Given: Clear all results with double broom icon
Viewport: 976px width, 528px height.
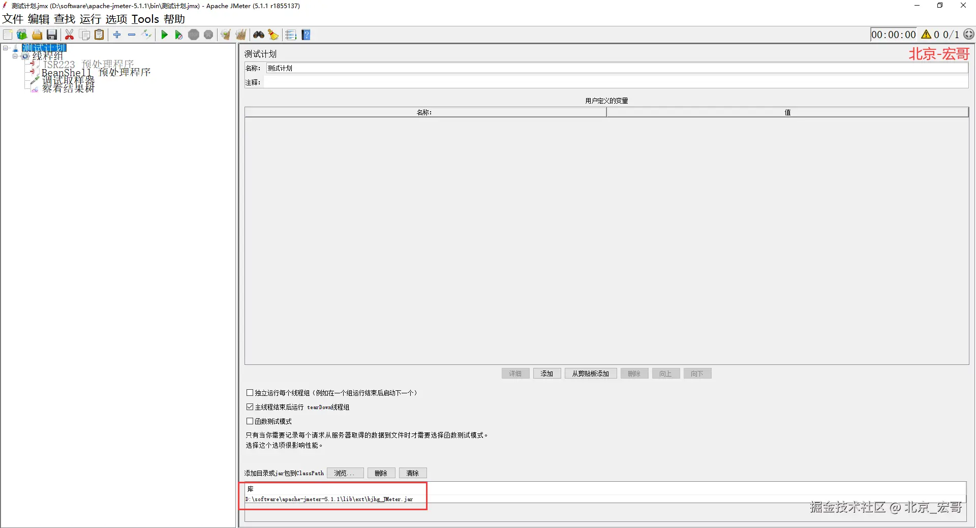Looking at the screenshot, I should (241, 35).
